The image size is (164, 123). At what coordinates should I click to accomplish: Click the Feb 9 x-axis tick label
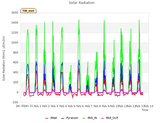click(x=106, y=106)
